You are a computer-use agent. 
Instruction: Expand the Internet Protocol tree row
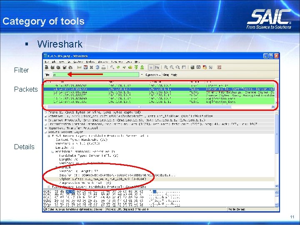46,120
